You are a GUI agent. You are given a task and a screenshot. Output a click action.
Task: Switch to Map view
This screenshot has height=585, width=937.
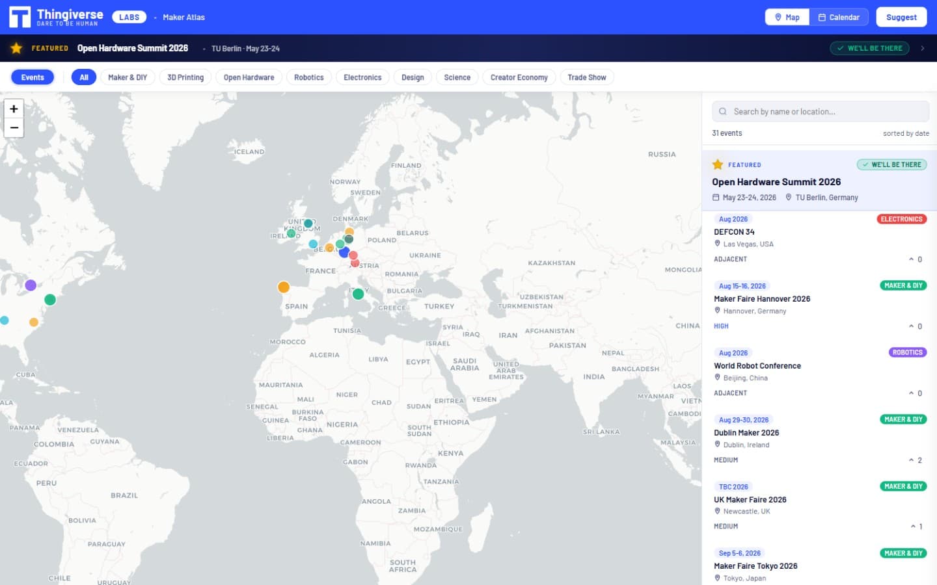[x=787, y=18]
